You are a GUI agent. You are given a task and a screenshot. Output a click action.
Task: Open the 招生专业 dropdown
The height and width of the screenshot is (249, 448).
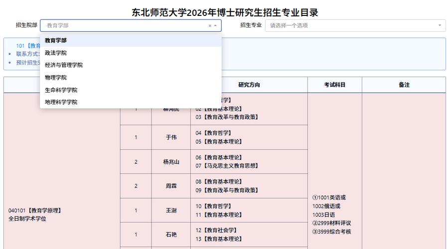355,26
